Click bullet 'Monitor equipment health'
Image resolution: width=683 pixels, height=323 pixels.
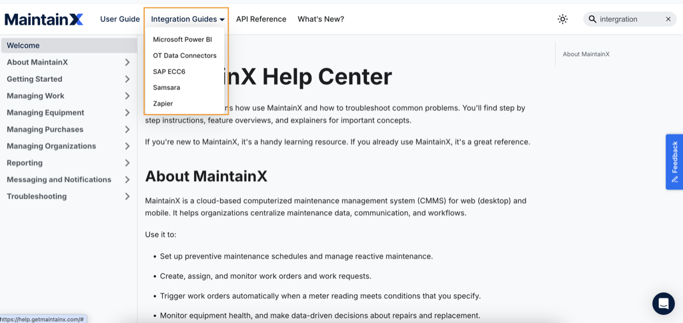319,316
